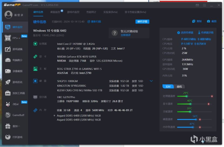
Task: Switch to 曲线 curve view
Action: (x=179, y=86)
